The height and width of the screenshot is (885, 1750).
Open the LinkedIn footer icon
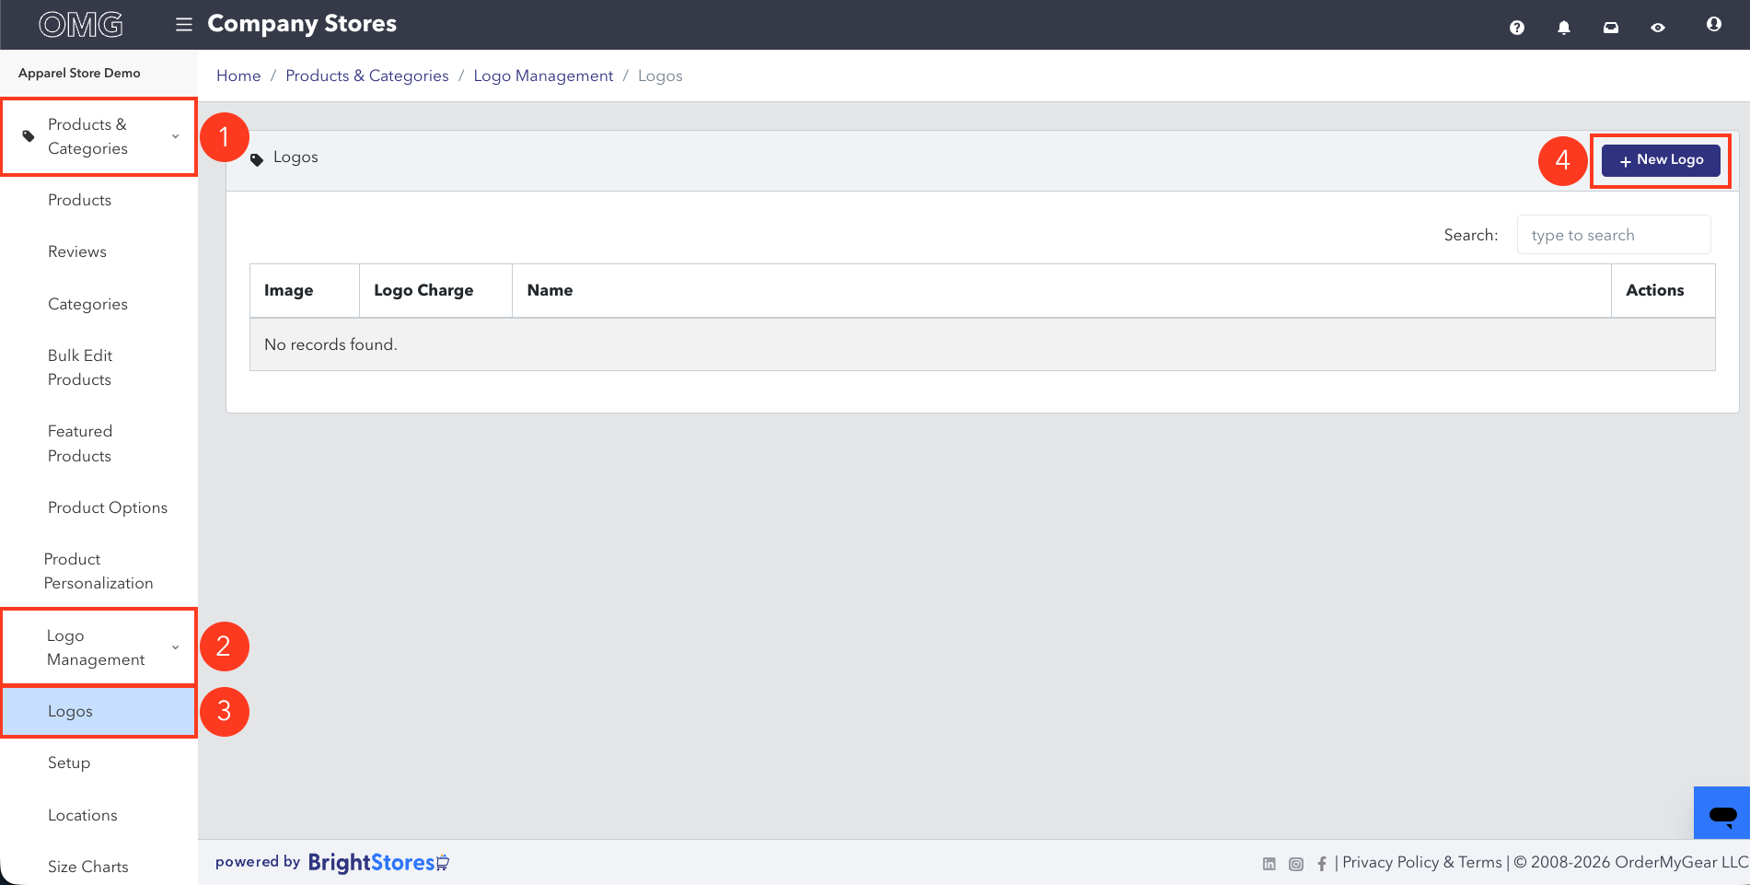(x=1269, y=864)
